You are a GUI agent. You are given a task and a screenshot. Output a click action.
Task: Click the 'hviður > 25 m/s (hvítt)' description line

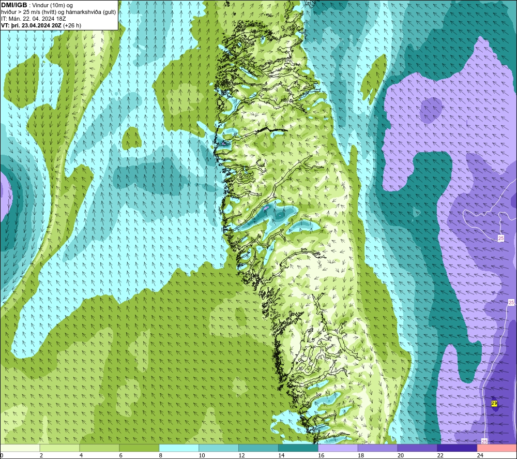(x=58, y=12)
